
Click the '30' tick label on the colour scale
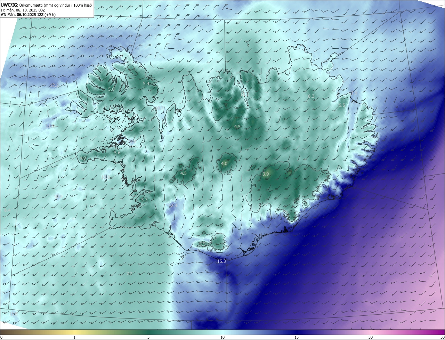click(x=371, y=337)
